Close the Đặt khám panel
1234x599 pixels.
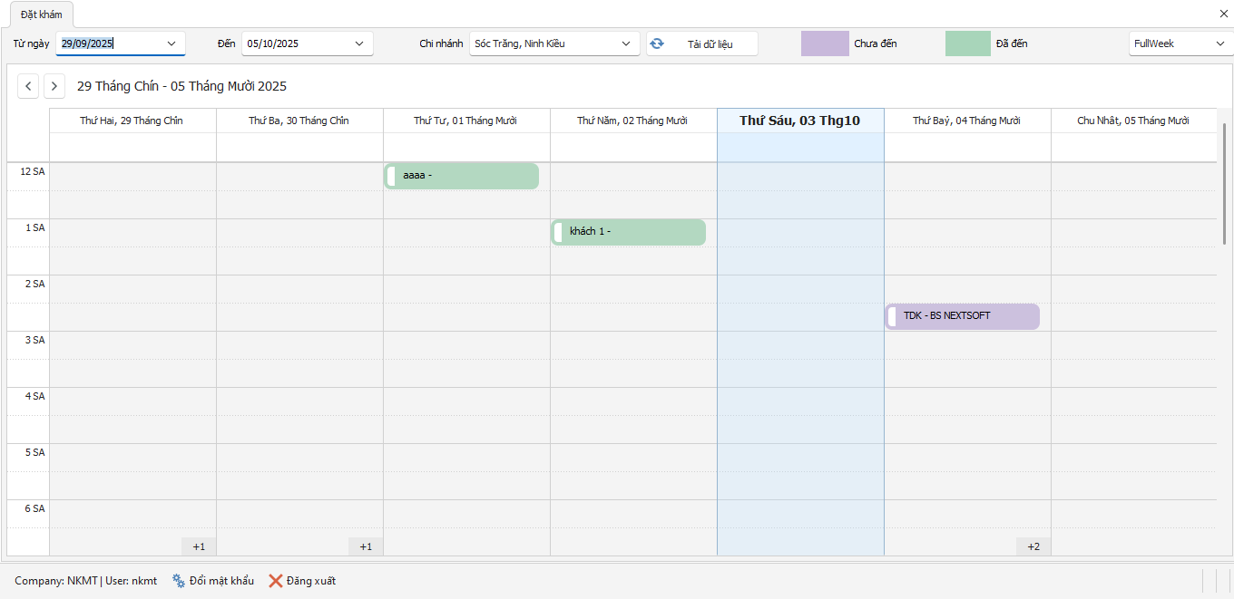[1223, 14]
